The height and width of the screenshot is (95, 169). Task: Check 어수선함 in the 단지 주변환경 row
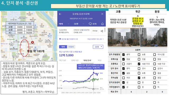tap(154, 55)
